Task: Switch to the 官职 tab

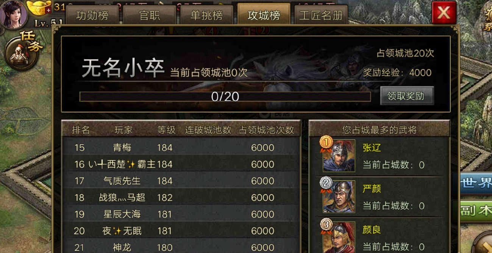Action: pos(150,16)
